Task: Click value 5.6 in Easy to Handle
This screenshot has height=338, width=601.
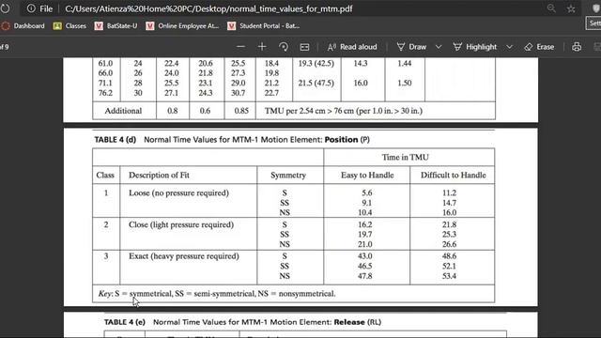Action: point(367,192)
